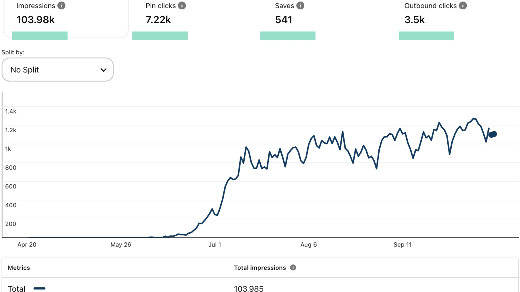Select the Impressions metric card

click(66, 19)
